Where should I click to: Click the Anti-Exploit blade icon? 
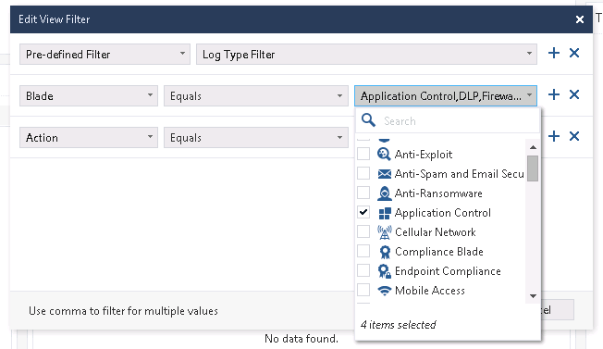[384, 155]
